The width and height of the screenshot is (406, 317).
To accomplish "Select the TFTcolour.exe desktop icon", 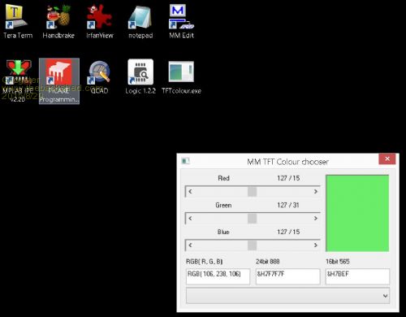I will 181,77.
